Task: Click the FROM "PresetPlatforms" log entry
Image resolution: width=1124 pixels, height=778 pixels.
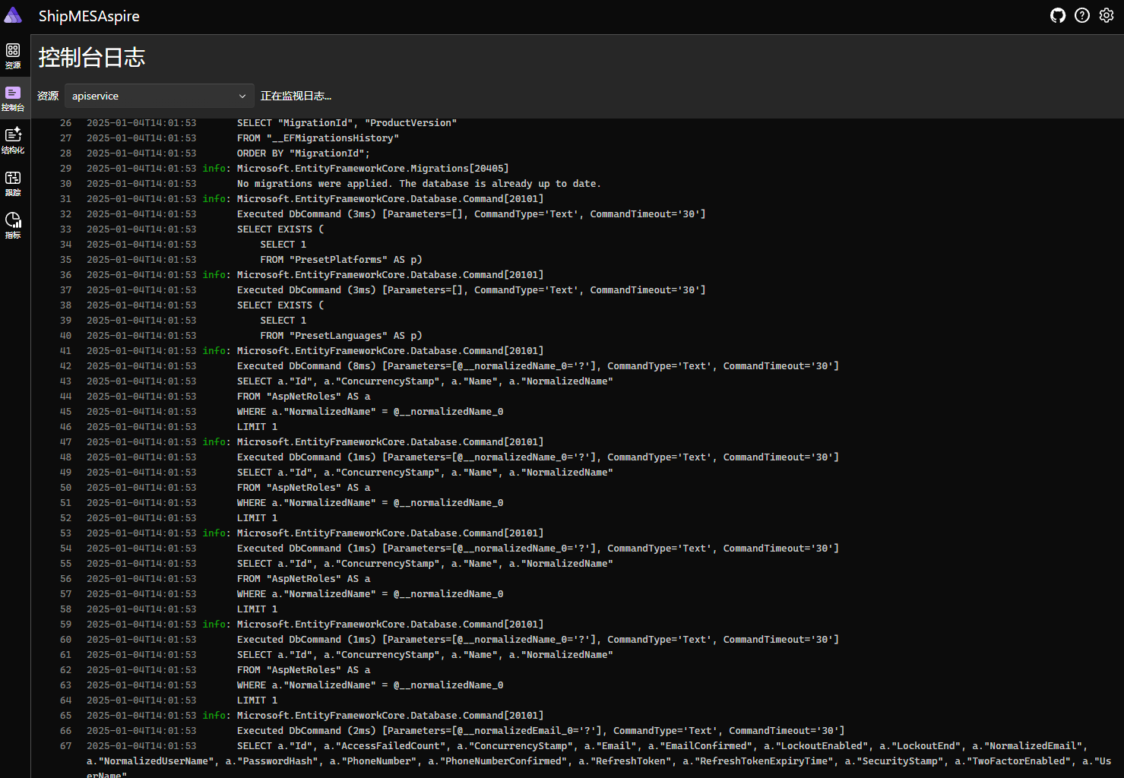Action: tap(340, 260)
